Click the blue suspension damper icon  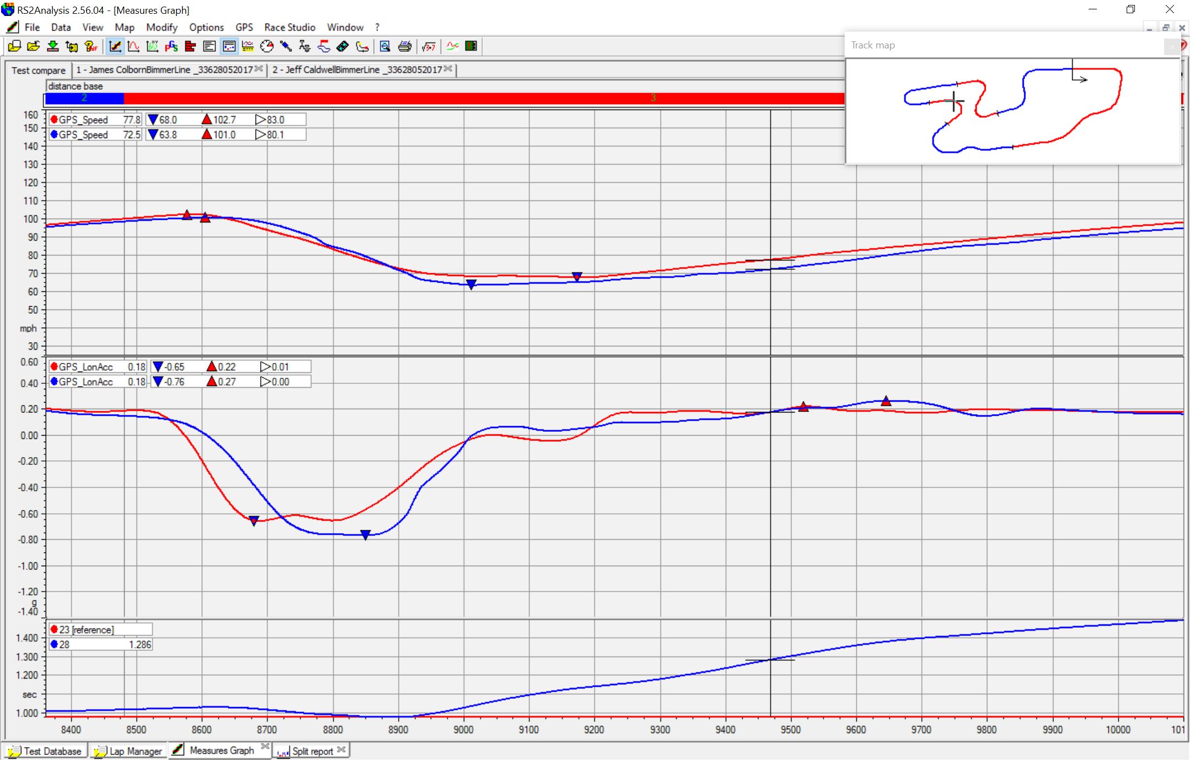[286, 46]
